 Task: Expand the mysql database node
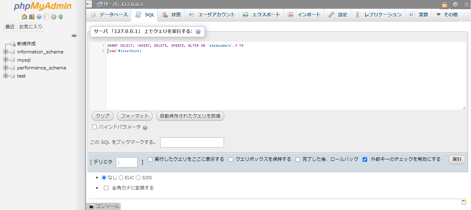tap(6, 60)
